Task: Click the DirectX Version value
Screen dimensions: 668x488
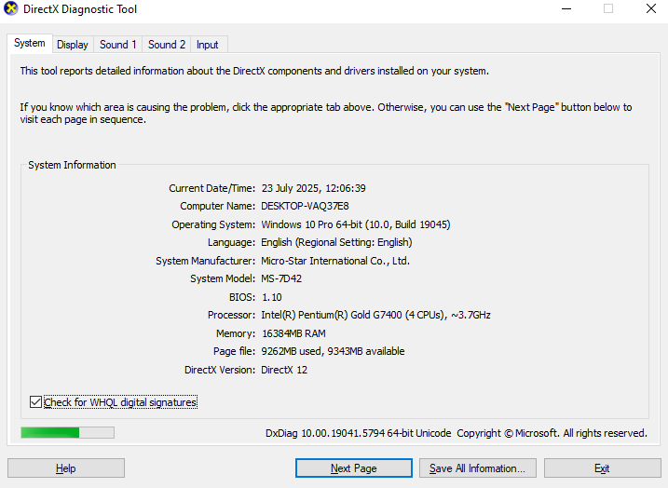Action: point(284,370)
